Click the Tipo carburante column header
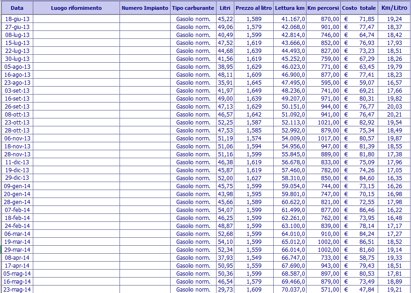Screen dimensions: 411x293 pos(193,8)
